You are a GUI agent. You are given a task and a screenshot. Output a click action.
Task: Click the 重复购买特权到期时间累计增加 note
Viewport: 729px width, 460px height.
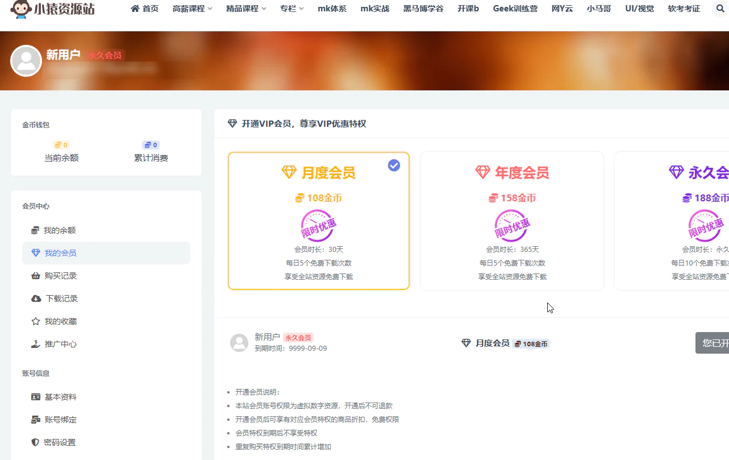pyautogui.click(x=283, y=447)
